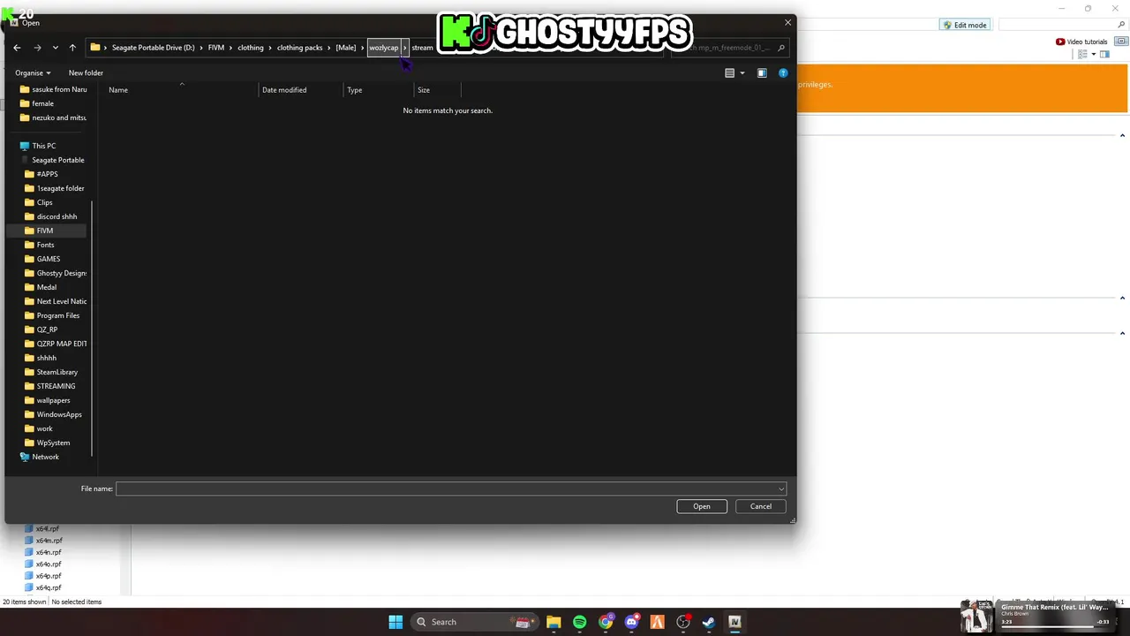Change view layout icon in dialog

pos(729,73)
